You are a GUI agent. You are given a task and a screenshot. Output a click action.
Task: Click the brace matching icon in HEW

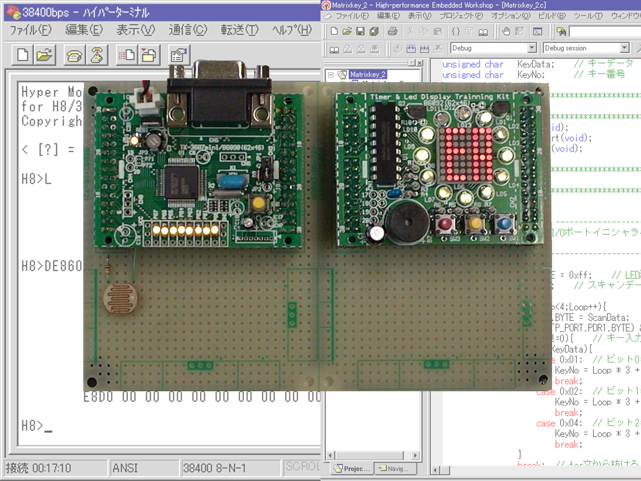pyautogui.click(x=456, y=31)
